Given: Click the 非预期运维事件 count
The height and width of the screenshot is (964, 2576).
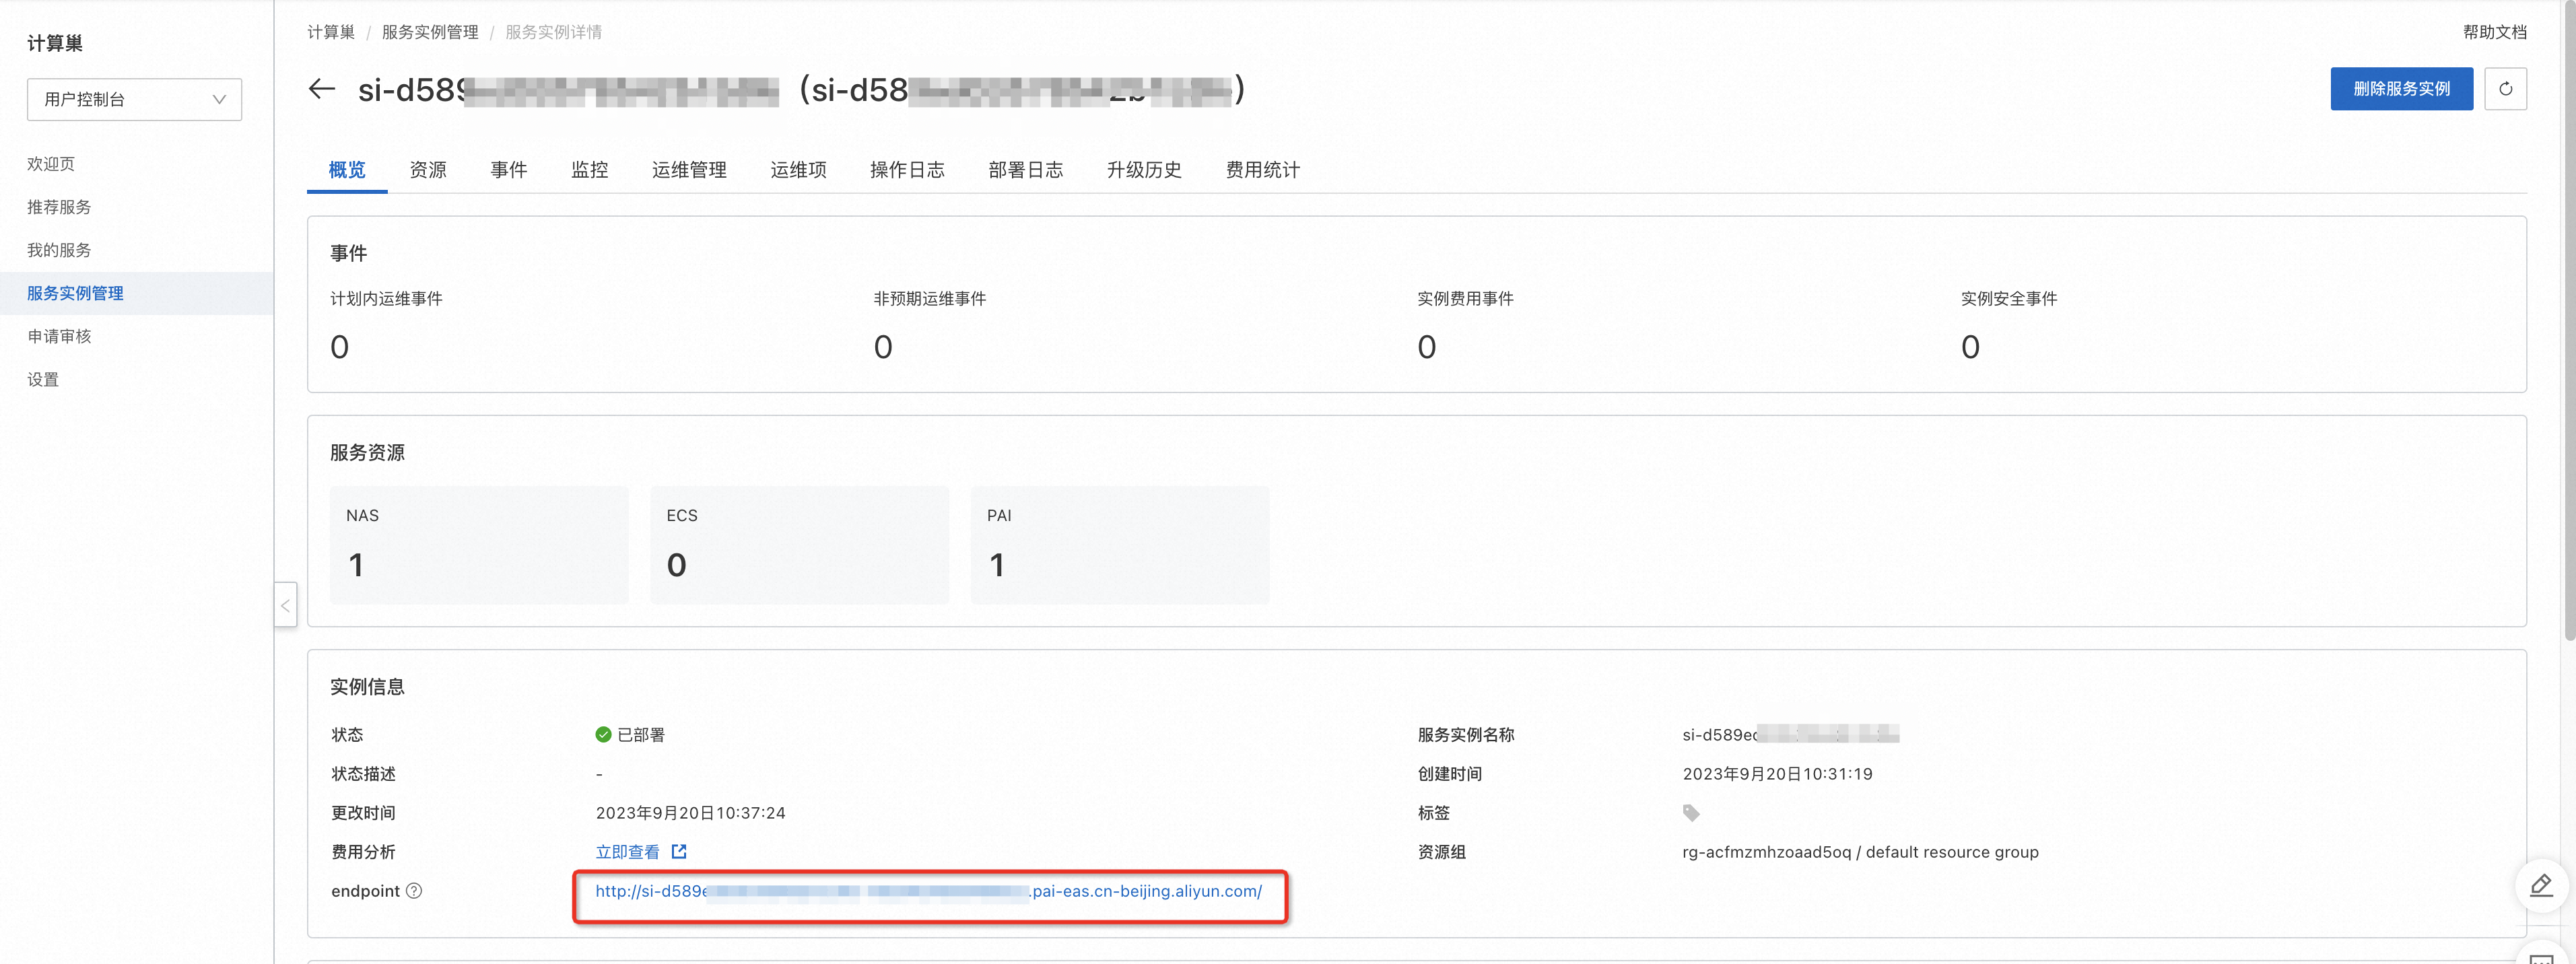Looking at the screenshot, I should [883, 347].
